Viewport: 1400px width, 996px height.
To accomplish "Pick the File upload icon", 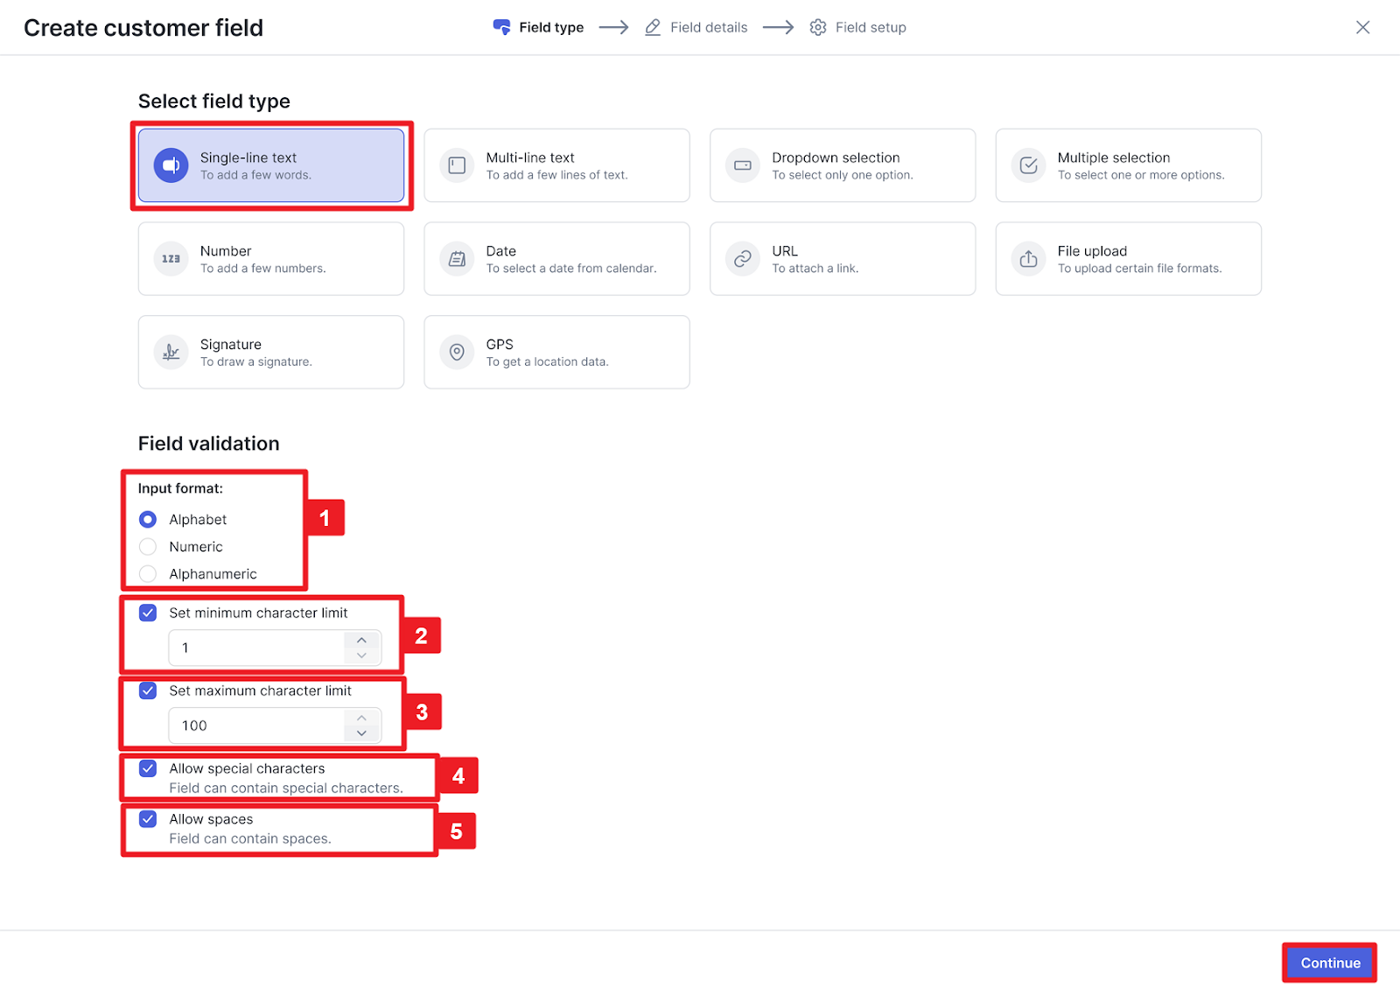I will (1028, 259).
